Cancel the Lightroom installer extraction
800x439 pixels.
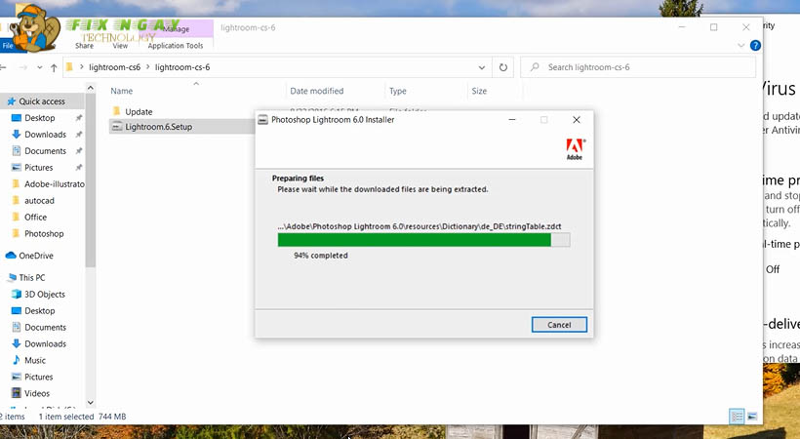click(x=559, y=325)
